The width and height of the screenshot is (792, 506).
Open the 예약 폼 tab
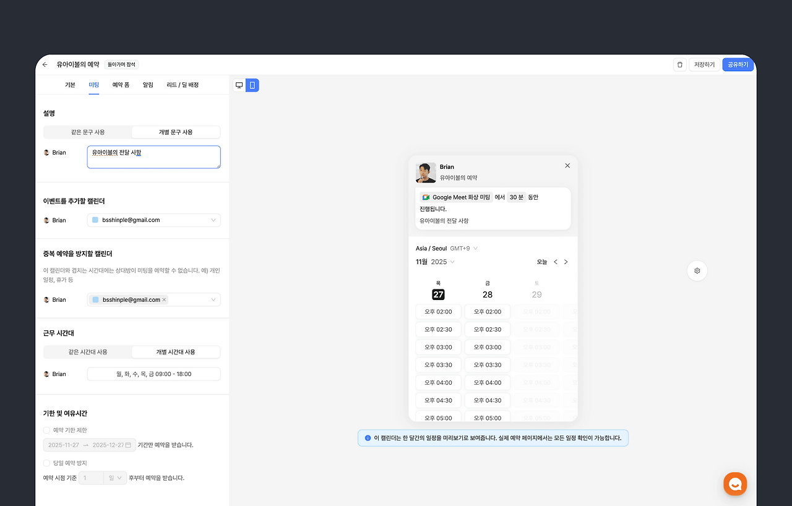coord(121,85)
